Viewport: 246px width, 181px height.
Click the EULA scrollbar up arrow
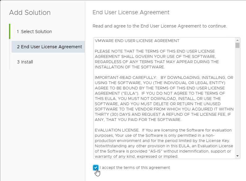237,40
